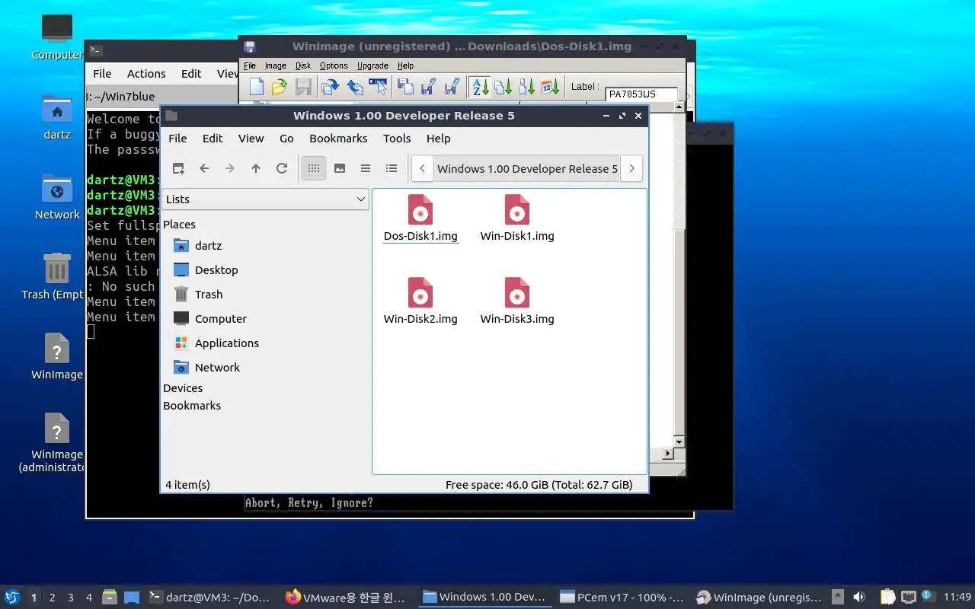Switch to workspace 2 in taskbar

click(53, 598)
